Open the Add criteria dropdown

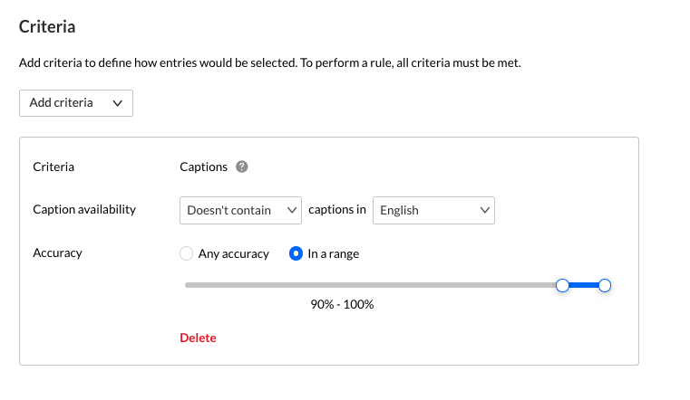[75, 103]
